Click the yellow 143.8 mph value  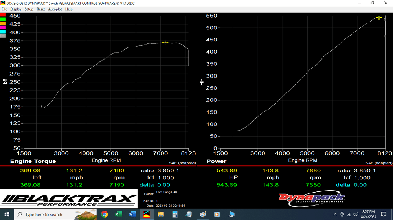270,171
